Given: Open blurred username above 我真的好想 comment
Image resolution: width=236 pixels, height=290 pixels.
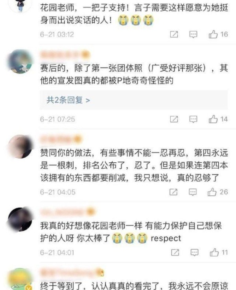Looking at the screenshot, I should (x=67, y=212).
